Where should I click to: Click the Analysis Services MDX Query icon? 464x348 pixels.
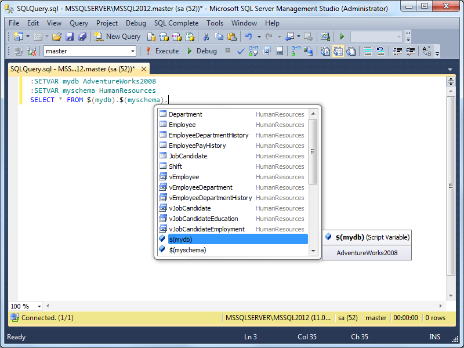(164, 37)
